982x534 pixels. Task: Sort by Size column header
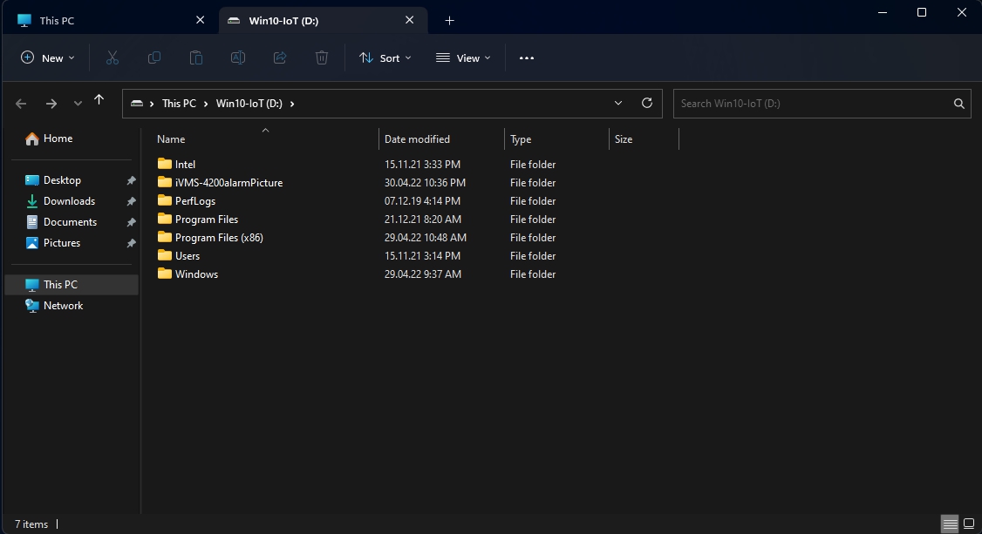[644, 139]
